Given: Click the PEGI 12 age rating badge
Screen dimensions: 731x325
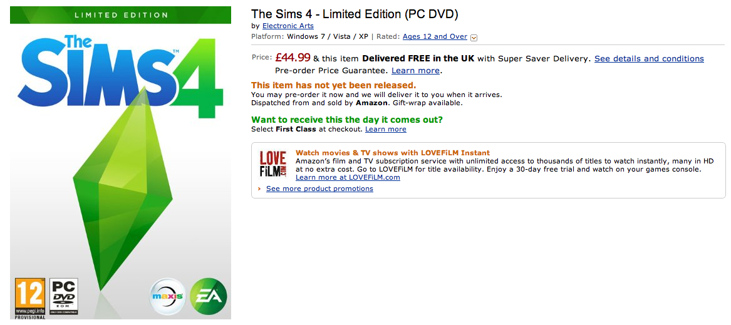Looking at the screenshot, I should point(29,296).
